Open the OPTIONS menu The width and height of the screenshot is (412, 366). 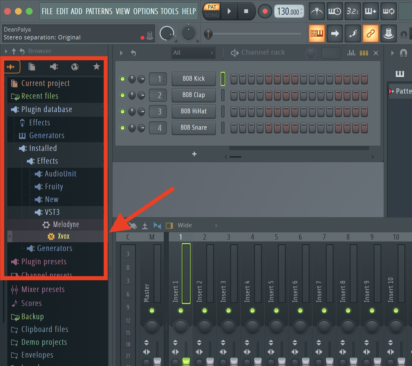tap(146, 11)
